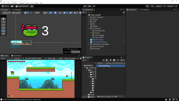Toggle grid snapping icon in Scene toolbar
The height and width of the screenshot is (101, 179).
point(31,13)
